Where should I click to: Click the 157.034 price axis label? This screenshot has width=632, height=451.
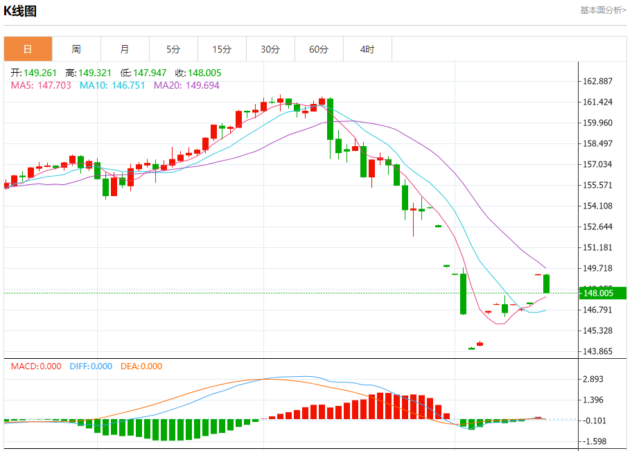point(598,164)
